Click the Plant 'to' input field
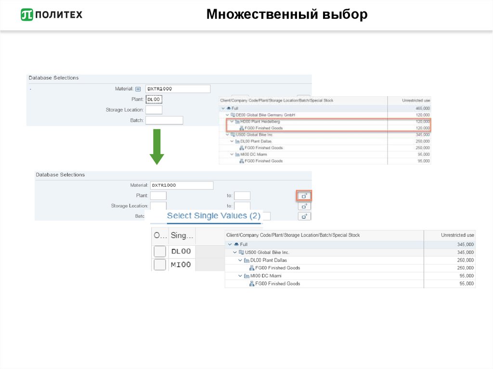This screenshot has width=493, height=369. point(242,196)
